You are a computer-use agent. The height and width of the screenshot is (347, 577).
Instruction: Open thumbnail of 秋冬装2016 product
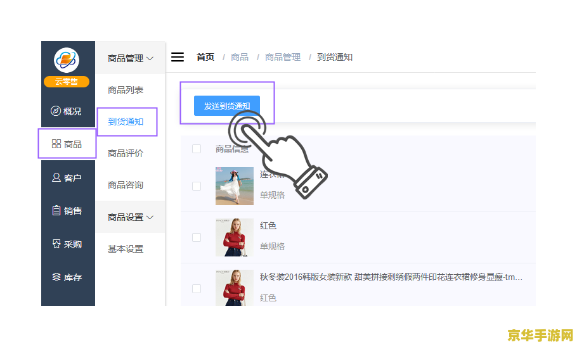pos(235,288)
